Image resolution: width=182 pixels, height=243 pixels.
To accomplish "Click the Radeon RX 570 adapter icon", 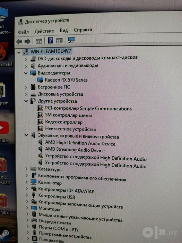I will pyautogui.click(x=40, y=80).
